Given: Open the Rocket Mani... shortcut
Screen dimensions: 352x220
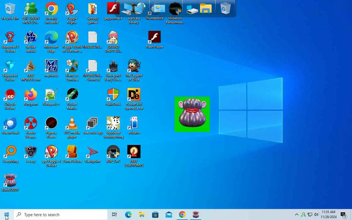Looking at the screenshot, I should point(72,99).
